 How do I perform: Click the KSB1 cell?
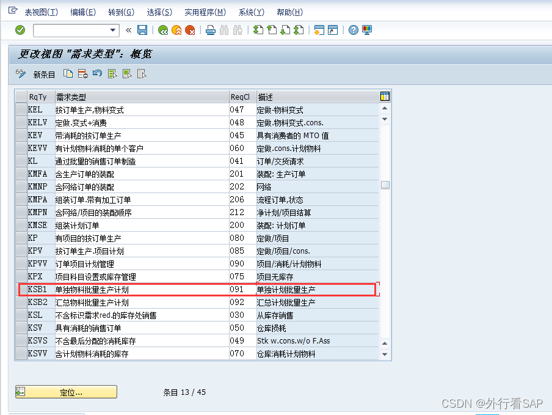[x=41, y=289]
